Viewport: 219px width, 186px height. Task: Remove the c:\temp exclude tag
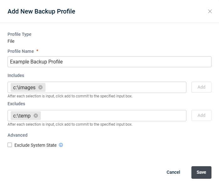click(36, 116)
